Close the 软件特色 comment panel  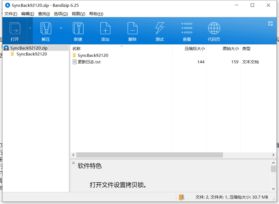pos(73,163)
